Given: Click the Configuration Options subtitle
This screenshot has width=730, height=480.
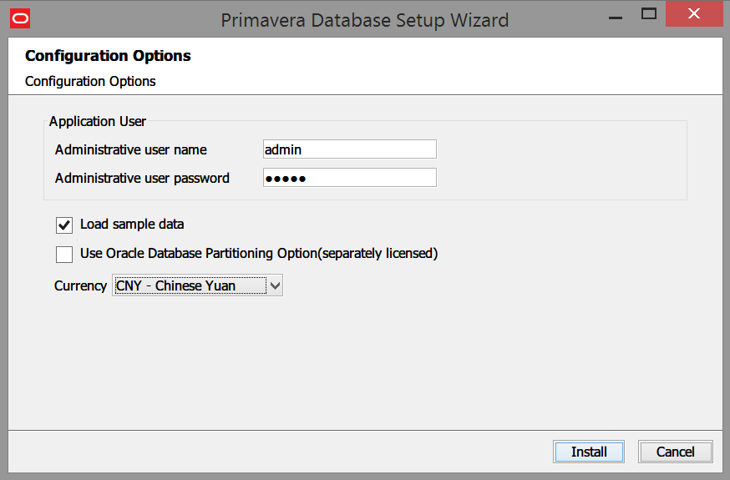Looking at the screenshot, I should [90, 82].
